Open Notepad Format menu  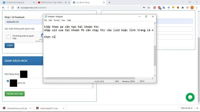point(57,20)
